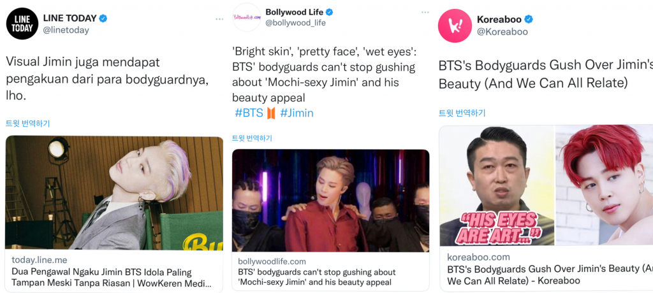Click the BTS logo emoji beside #BTS

[x=271, y=113]
